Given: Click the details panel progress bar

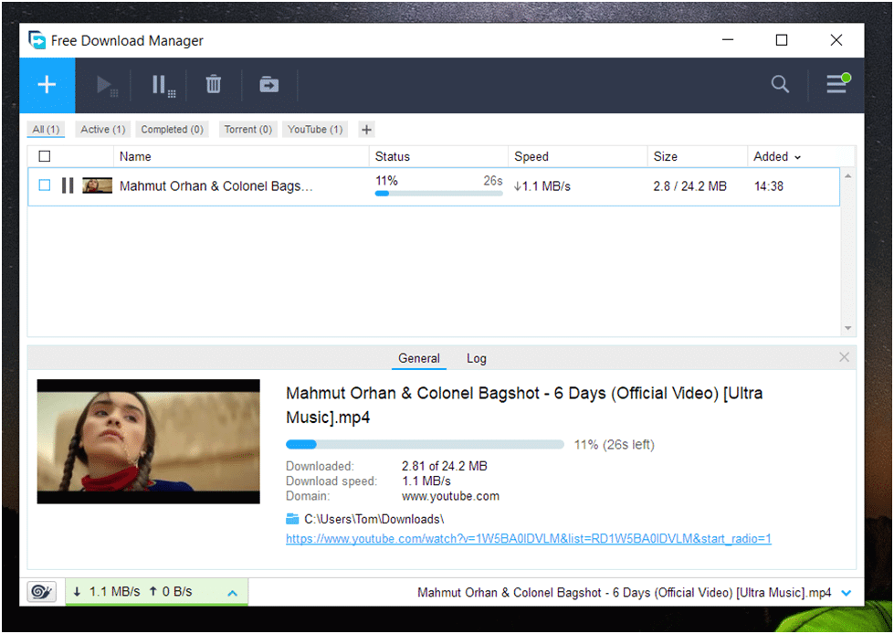Looking at the screenshot, I should tap(425, 444).
